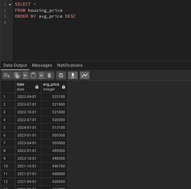This screenshot has height=189, width=191.
Task: Select the row number 5 header
Action: click(x=8, y=128)
